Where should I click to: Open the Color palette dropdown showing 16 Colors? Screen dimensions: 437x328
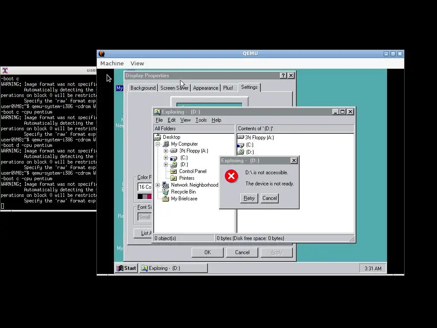pyautogui.click(x=145, y=187)
